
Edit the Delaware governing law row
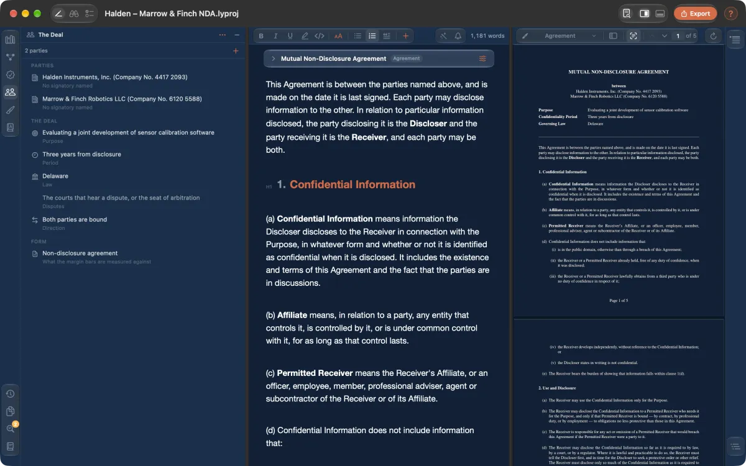point(135,180)
